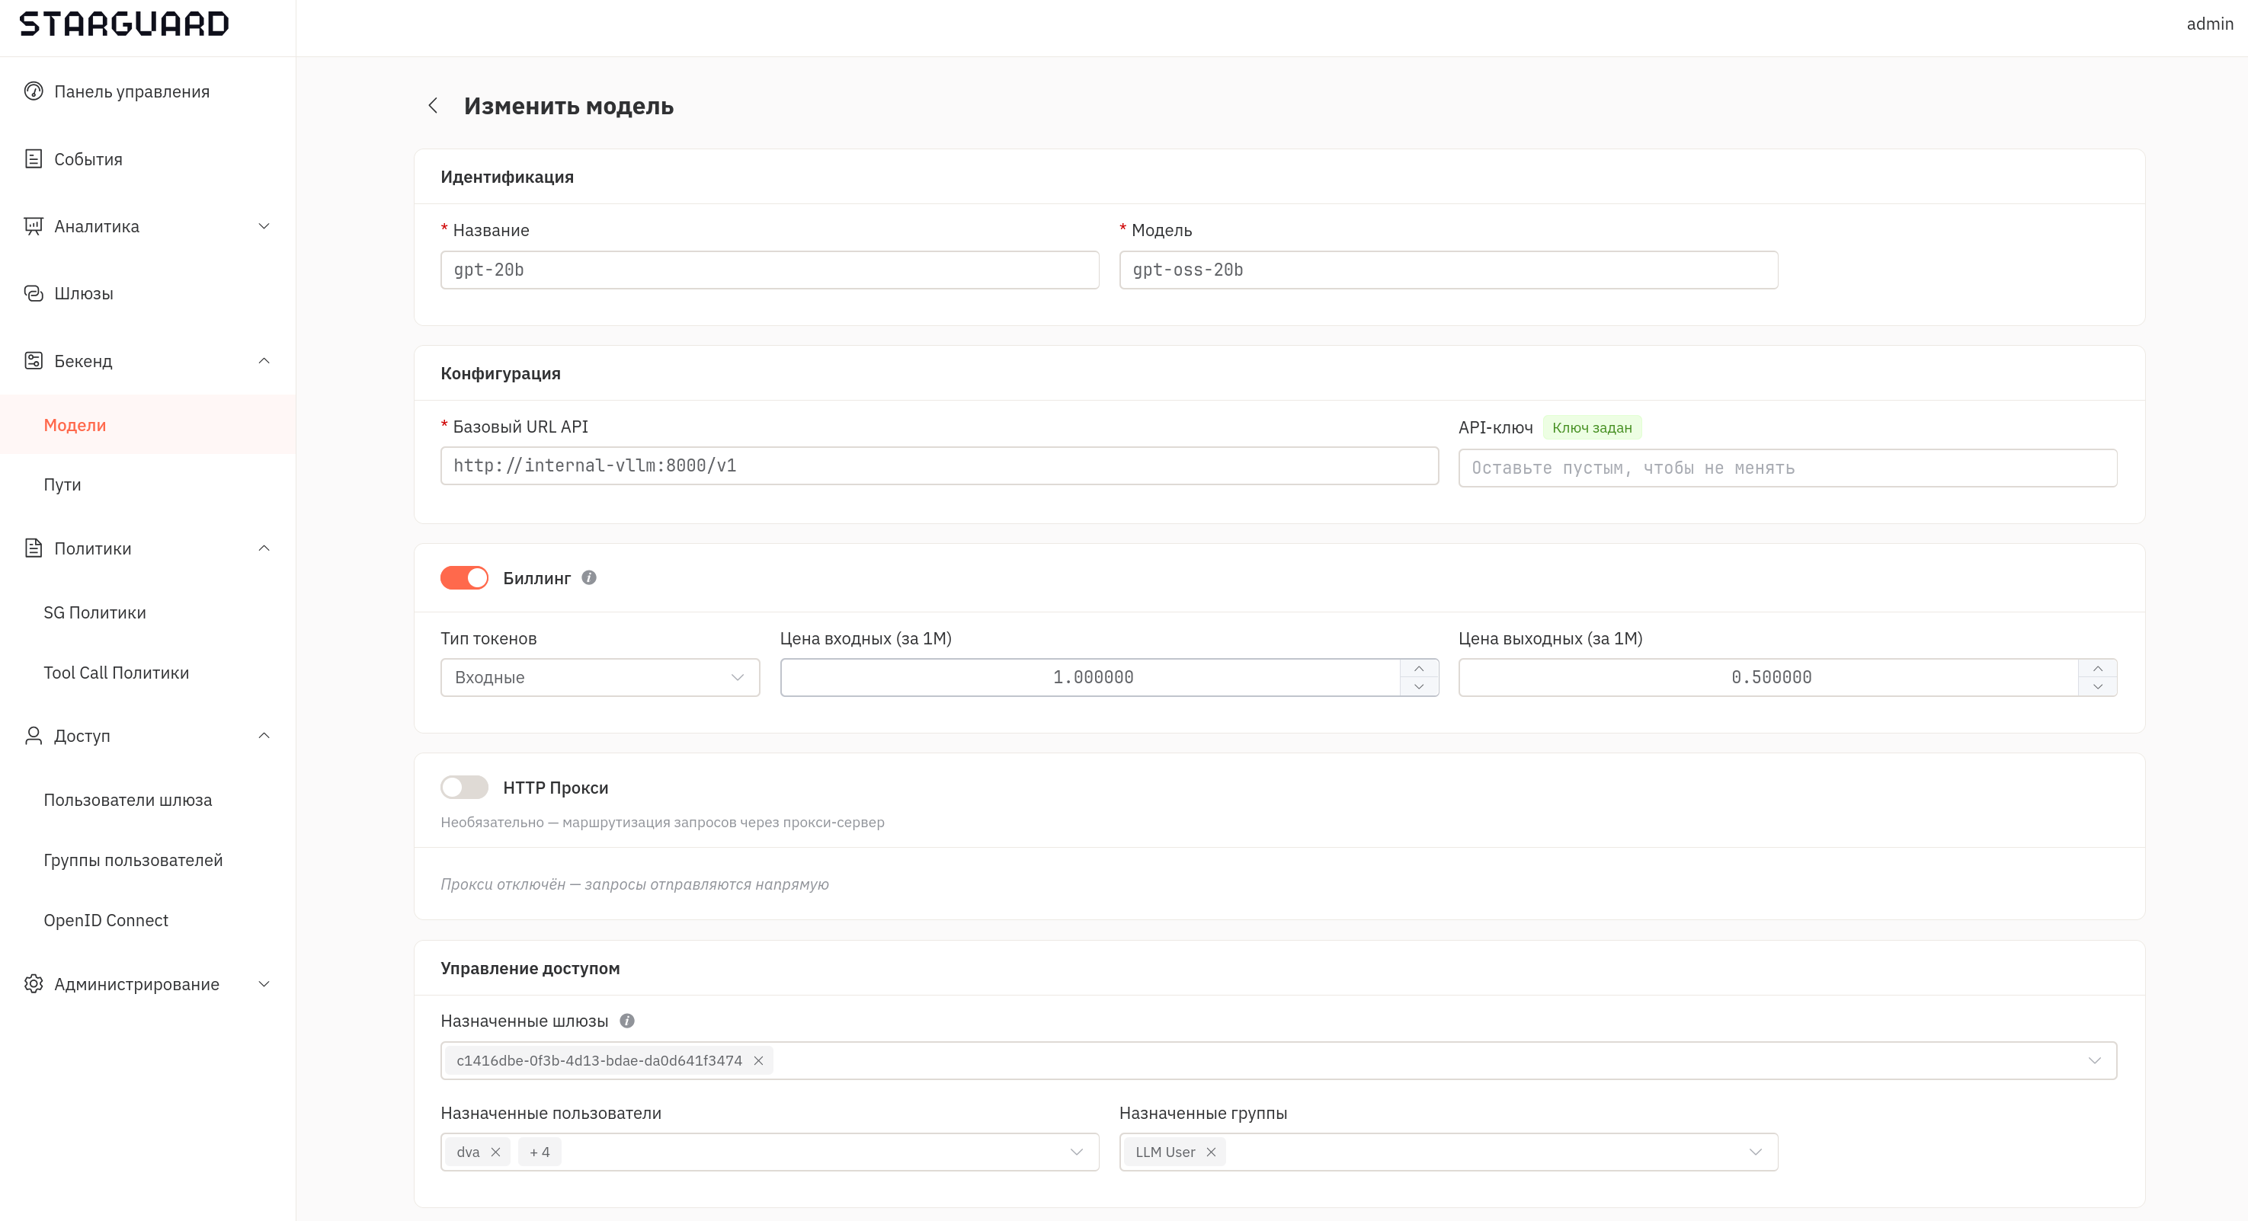Click the Управление доступом section heading
The width and height of the screenshot is (2248, 1221).
(x=530, y=968)
